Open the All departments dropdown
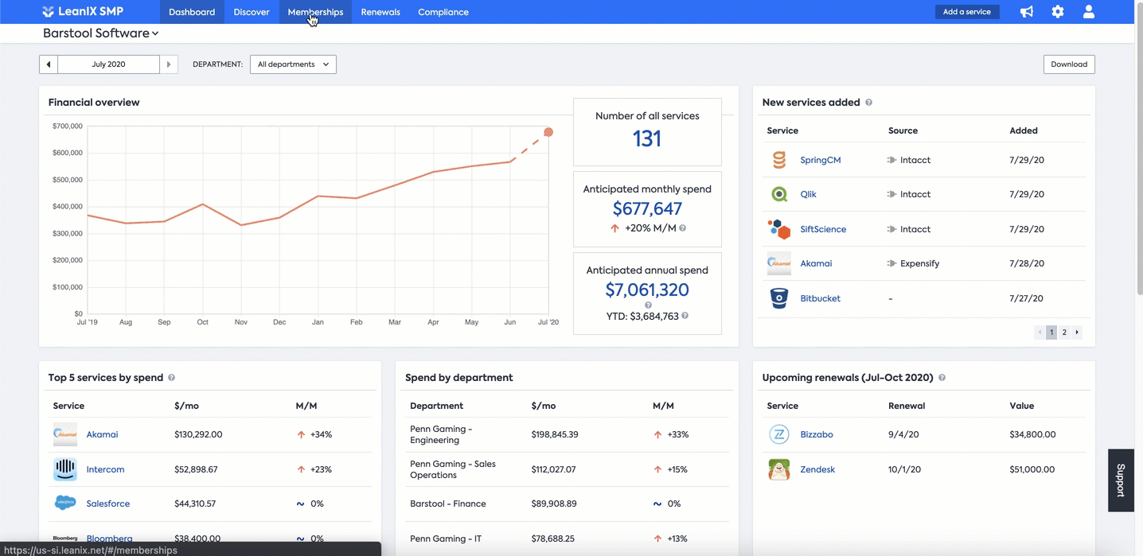 pyautogui.click(x=293, y=64)
